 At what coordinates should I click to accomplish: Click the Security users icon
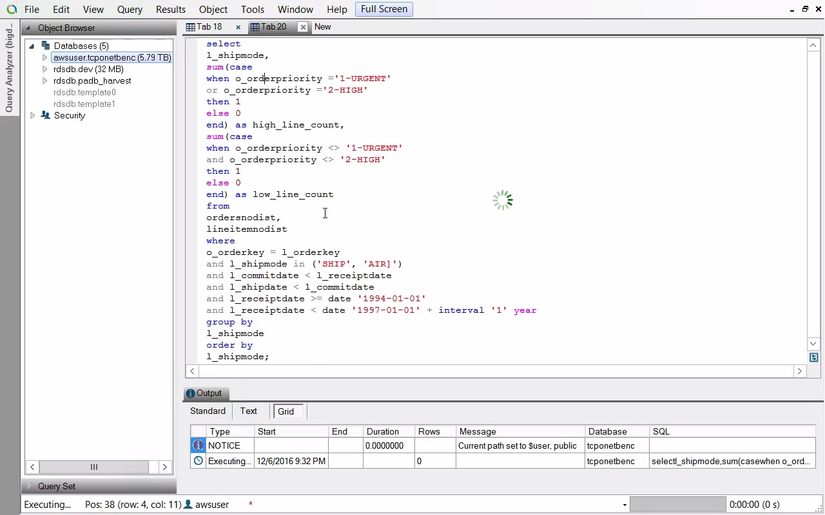tap(45, 115)
